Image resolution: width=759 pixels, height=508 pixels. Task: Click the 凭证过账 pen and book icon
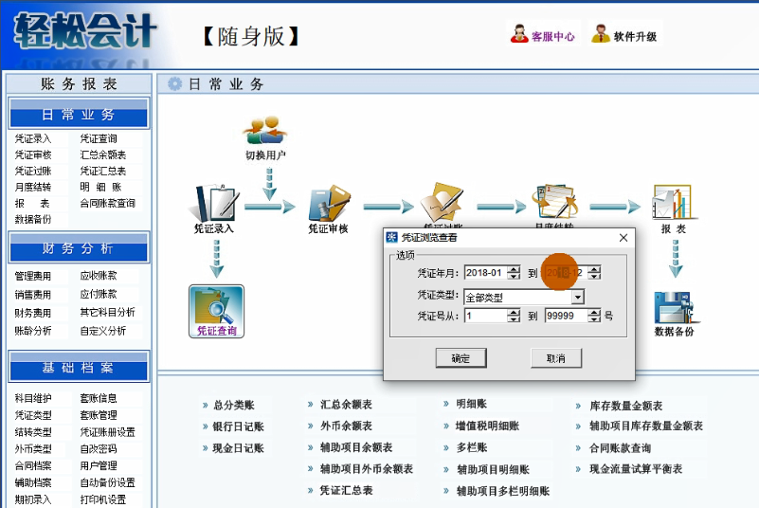pyautogui.click(x=442, y=203)
